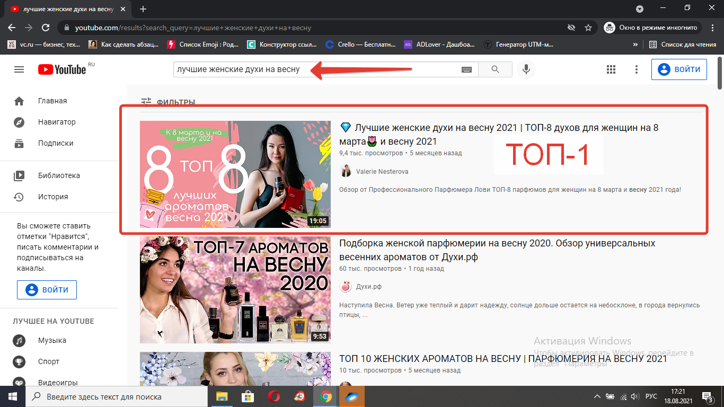Click the address bar URL
Screen dimensions: 724x407
click(x=193, y=28)
